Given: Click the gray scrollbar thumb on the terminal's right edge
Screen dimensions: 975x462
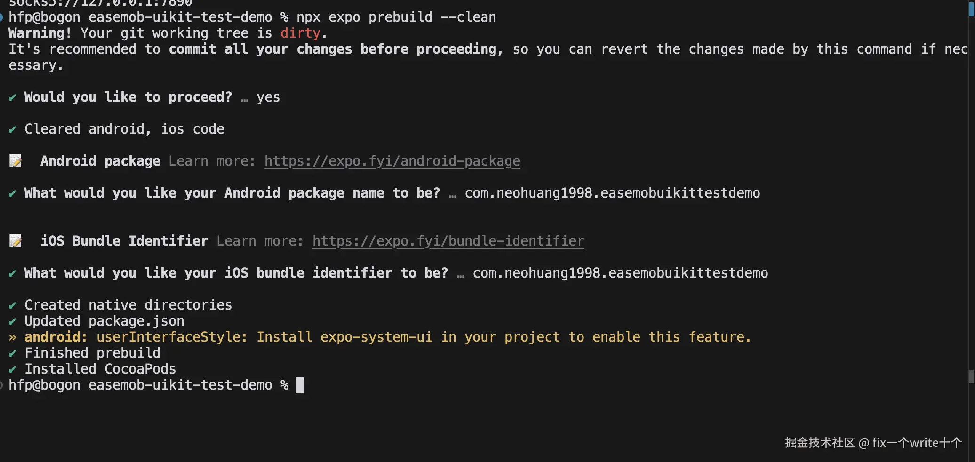Looking at the screenshot, I should pyautogui.click(x=971, y=376).
